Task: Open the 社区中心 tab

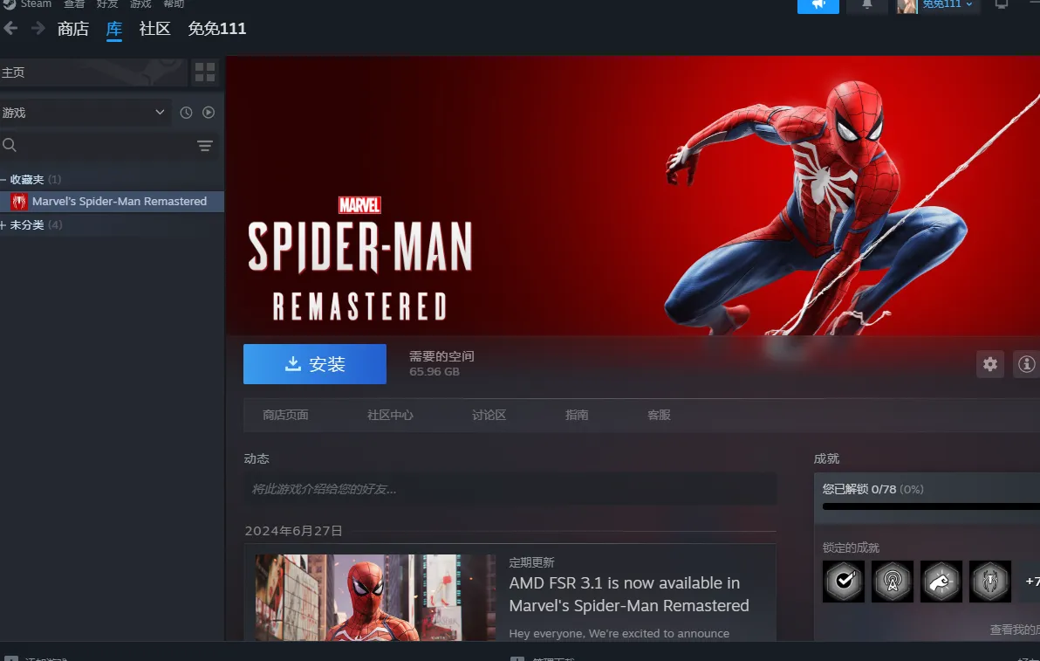Action: (x=390, y=416)
